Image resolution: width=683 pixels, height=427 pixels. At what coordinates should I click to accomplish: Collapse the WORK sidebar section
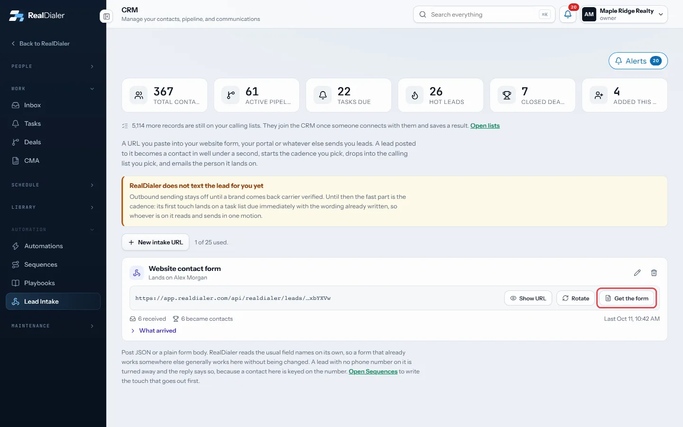(x=53, y=89)
